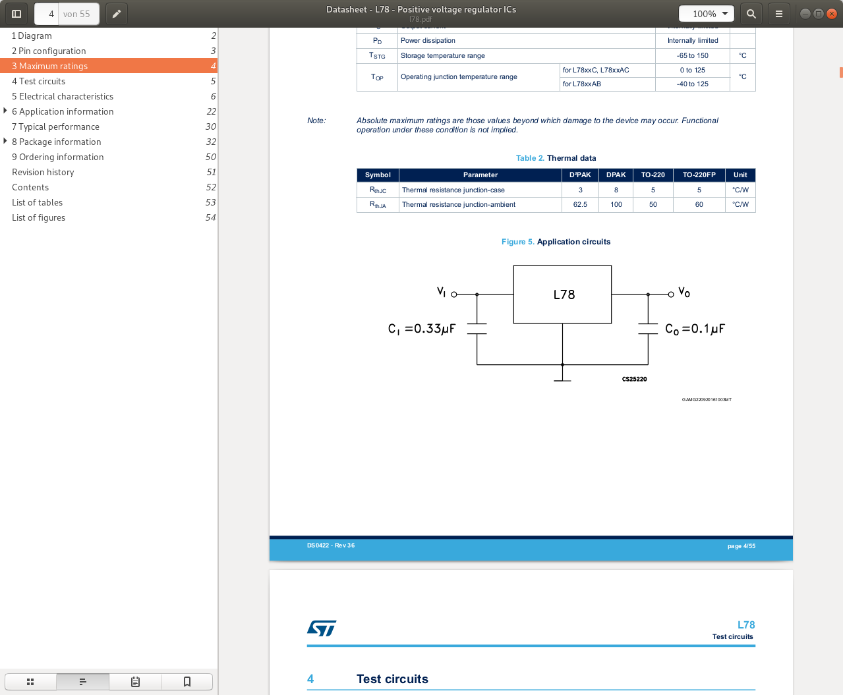Open Revision history entry
Viewport: 843px width, 695px height.
pos(109,172)
